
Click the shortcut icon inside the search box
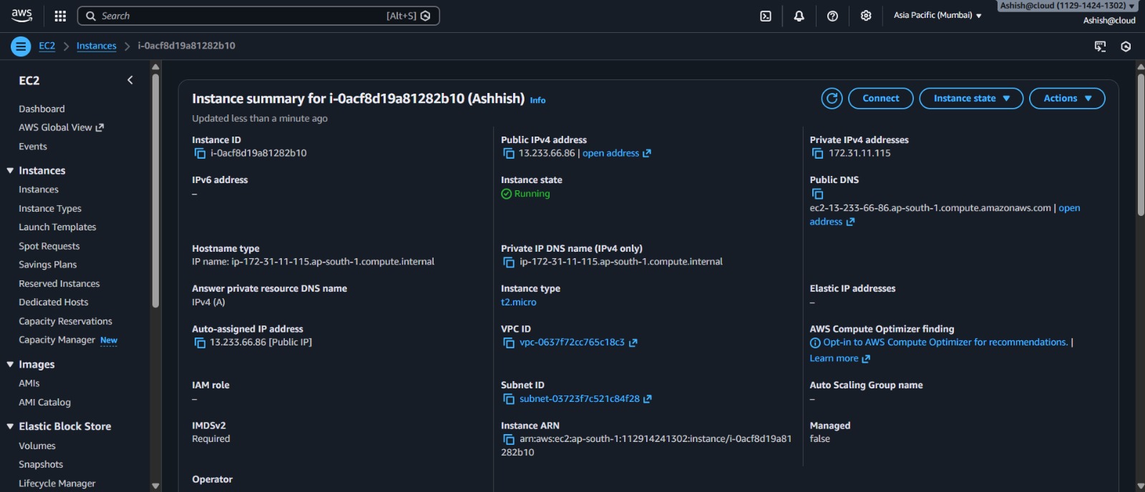[426, 16]
